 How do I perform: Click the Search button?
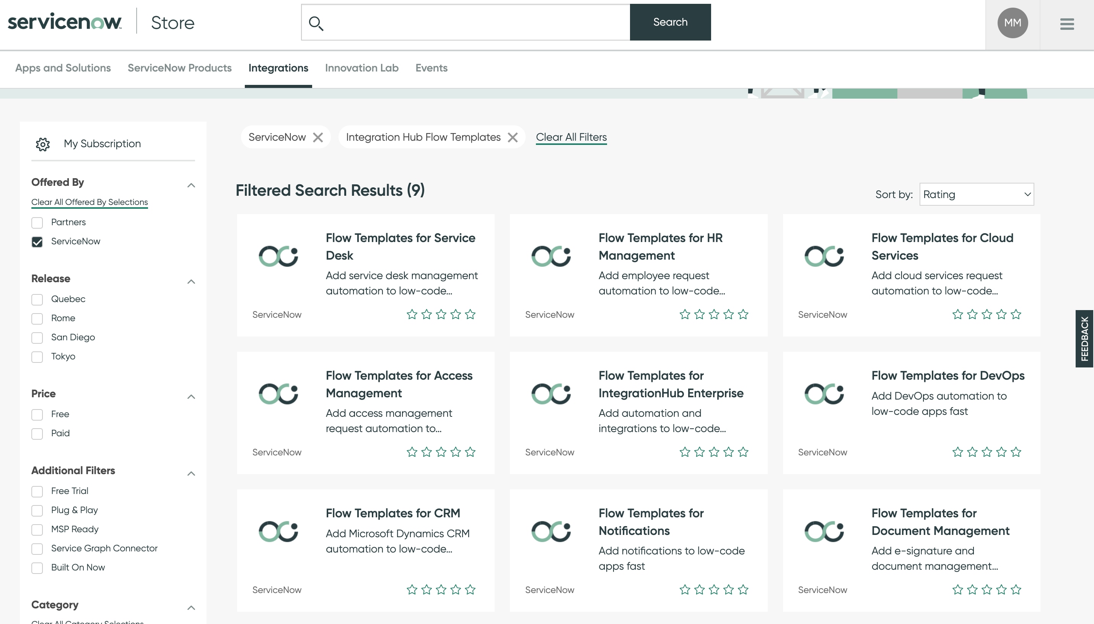671,22
